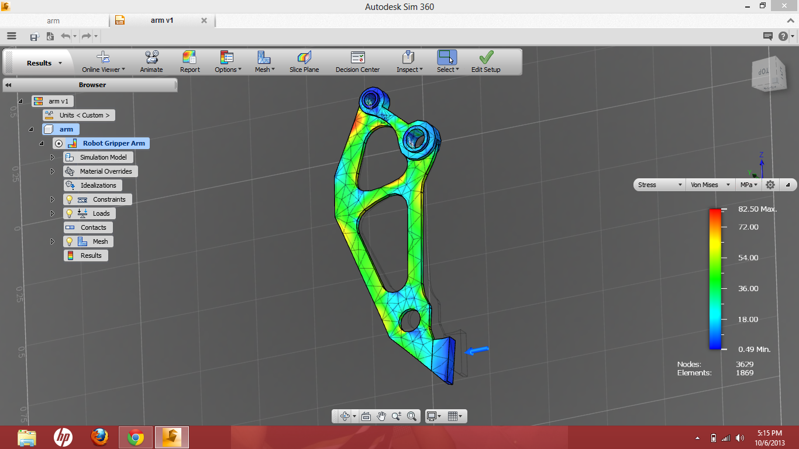Open the Inspect tool menu

[x=409, y=62]
